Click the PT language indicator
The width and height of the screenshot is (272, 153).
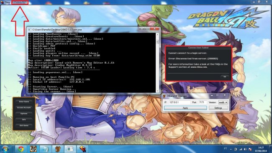click(225, 148)
